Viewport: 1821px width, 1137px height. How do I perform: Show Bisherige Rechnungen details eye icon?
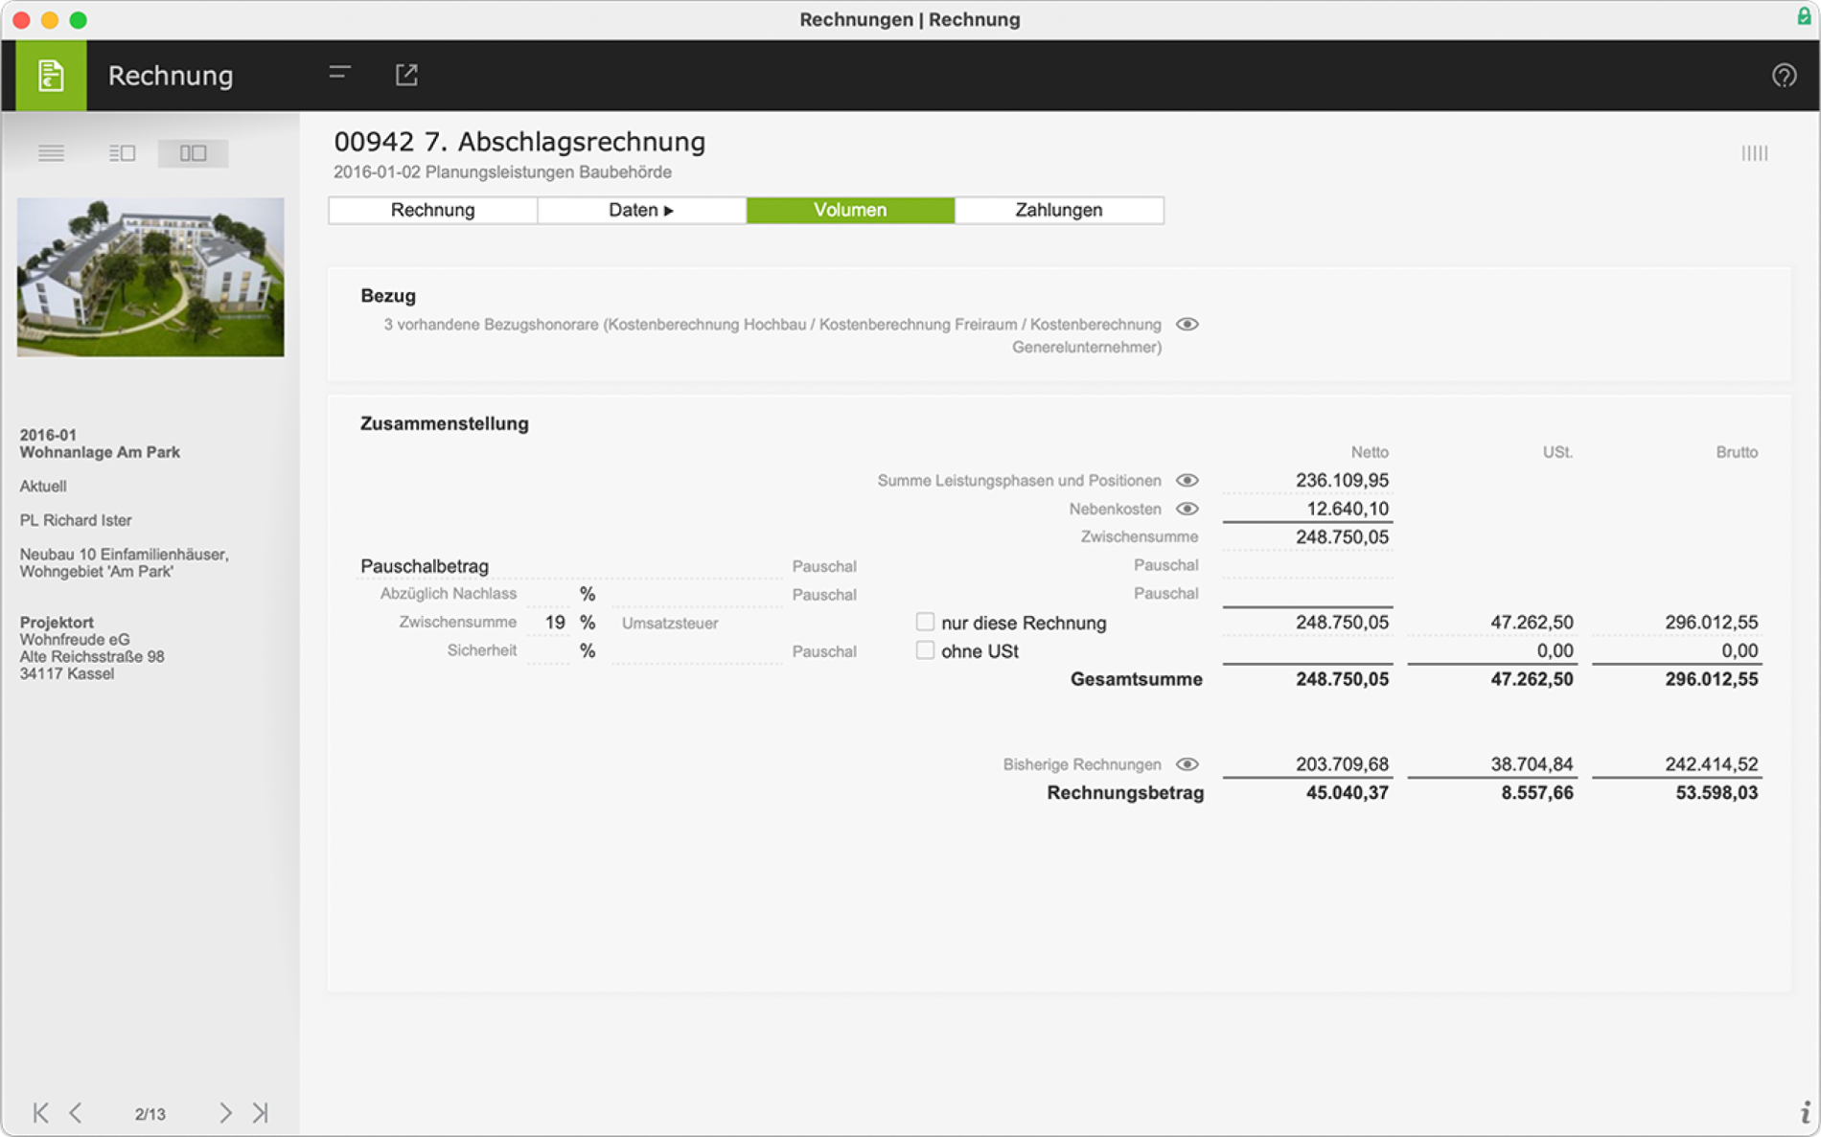point(1187,764)
